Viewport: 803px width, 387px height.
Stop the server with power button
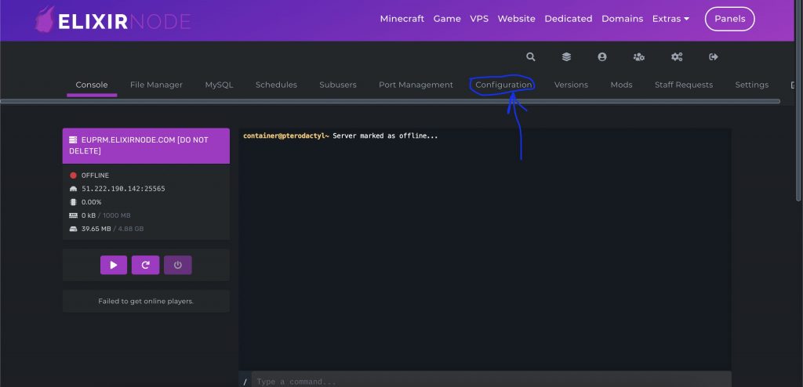click(178, 265)
